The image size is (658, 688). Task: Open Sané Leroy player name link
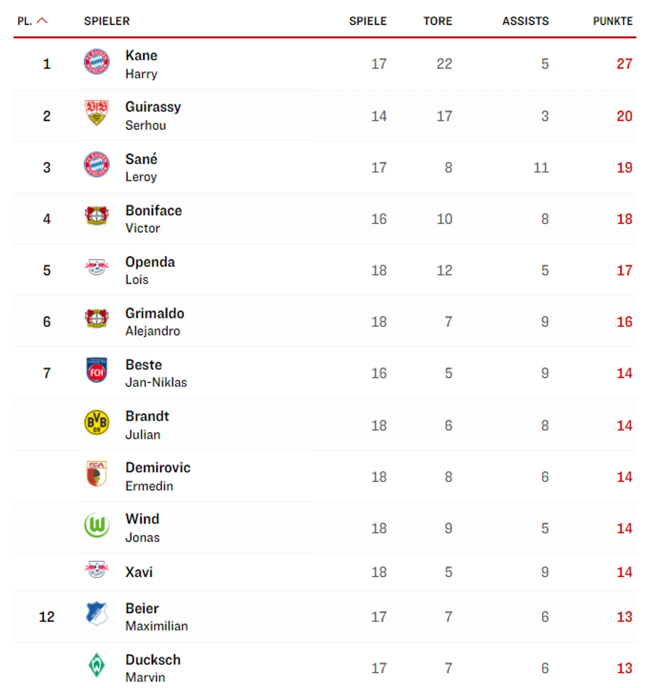click(x=142, y=167)
